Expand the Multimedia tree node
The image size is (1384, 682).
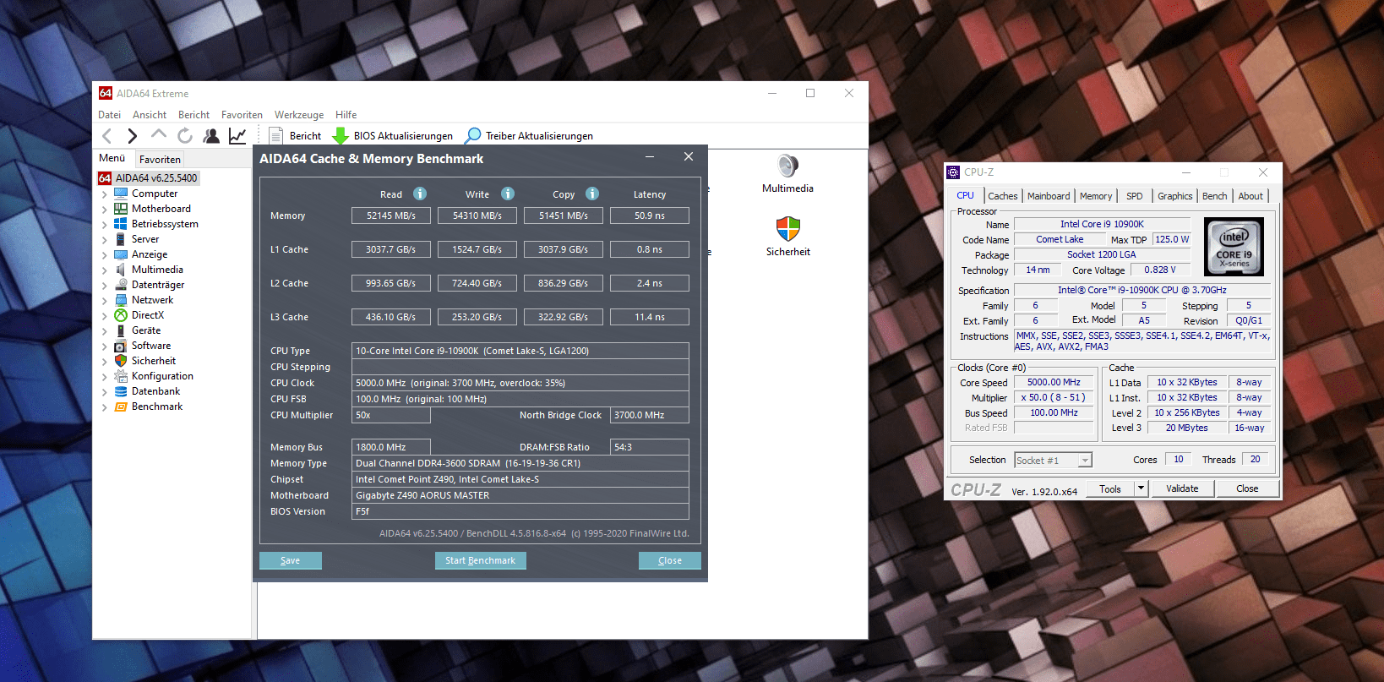point(105,270)
